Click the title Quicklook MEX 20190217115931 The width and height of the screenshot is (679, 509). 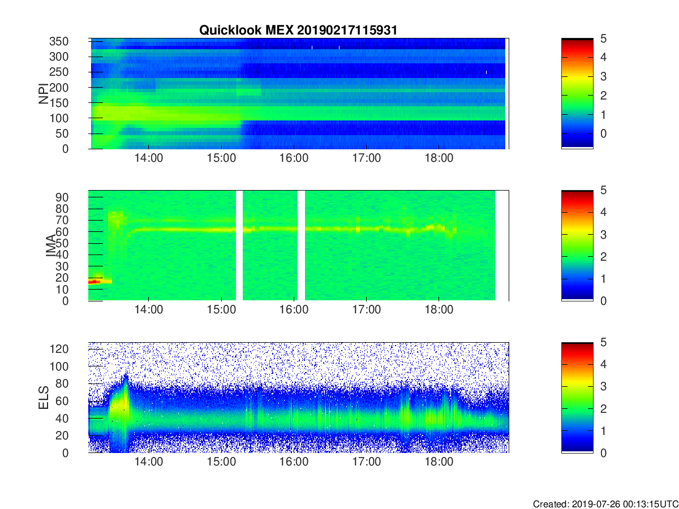pos(298,31)
